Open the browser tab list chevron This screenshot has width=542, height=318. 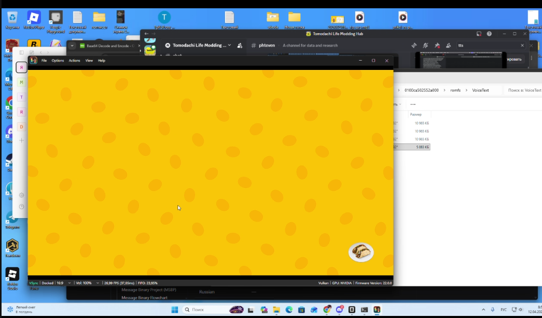point(72,46)
